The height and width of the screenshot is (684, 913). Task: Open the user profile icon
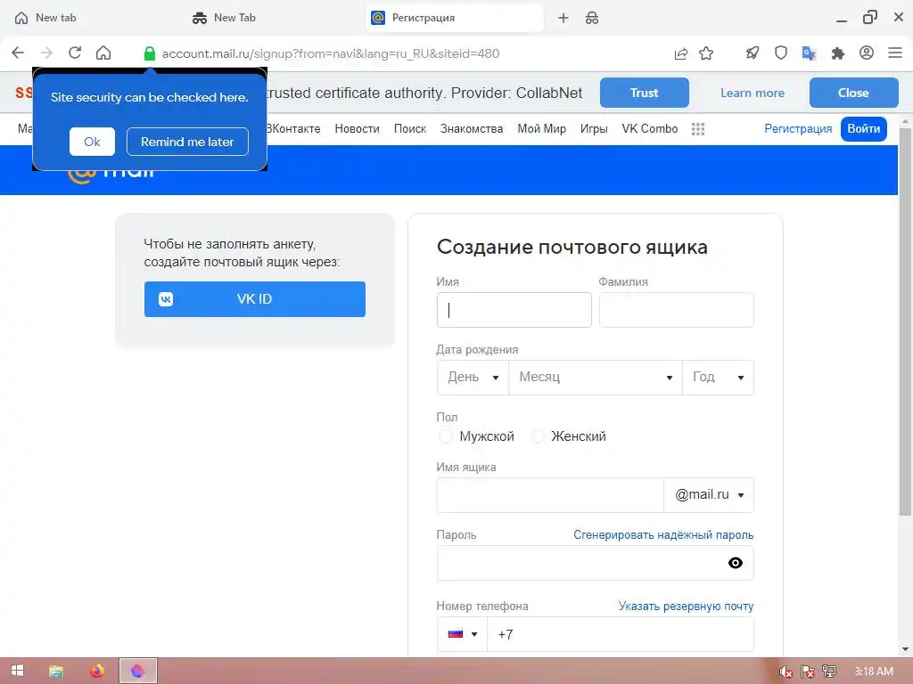click(x=867, y=53)
